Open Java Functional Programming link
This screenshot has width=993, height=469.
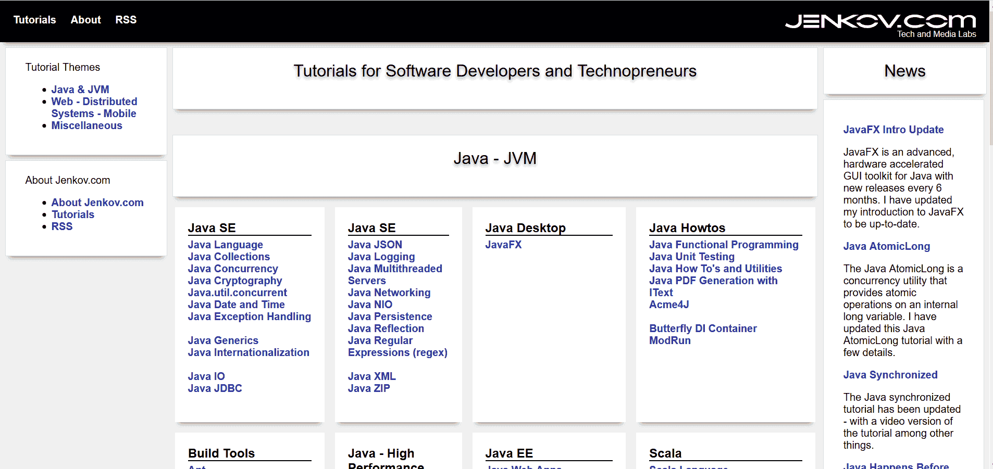pyautogui.click(x=724, y=245)
